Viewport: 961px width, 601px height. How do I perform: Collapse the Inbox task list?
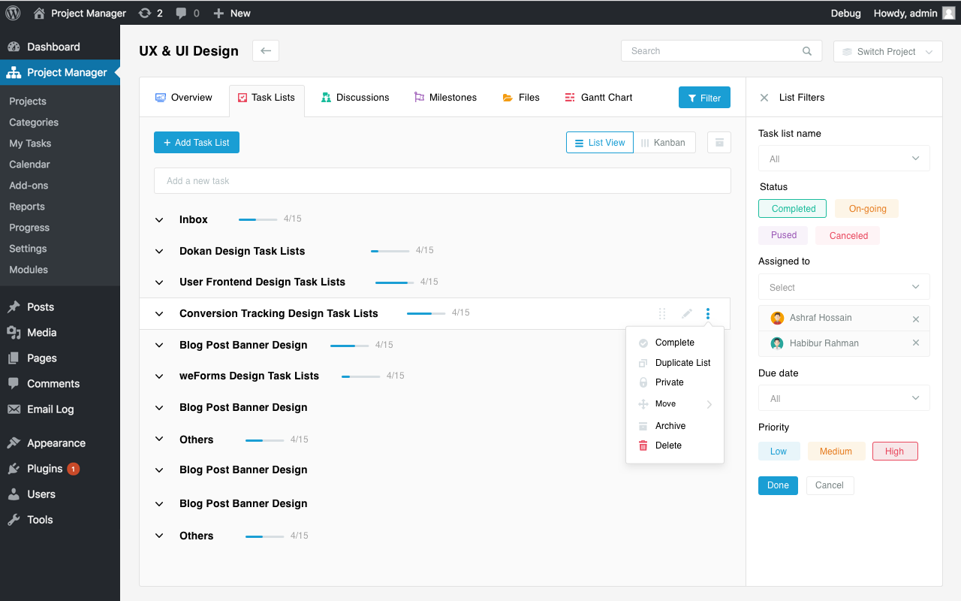tap(158, 219)
